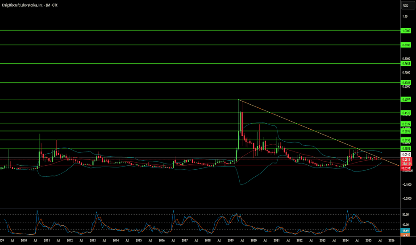Click the white 0.0910 price label

coord(406,155)
